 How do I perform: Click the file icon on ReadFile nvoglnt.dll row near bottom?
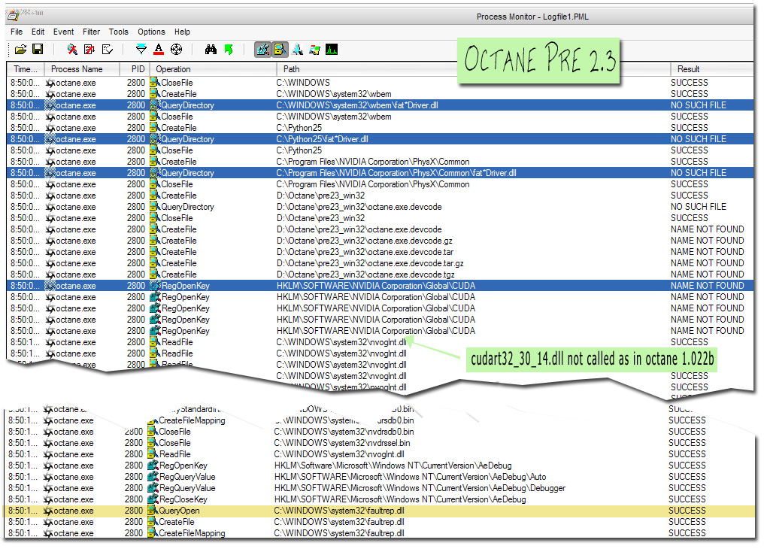[x=153, y=454]
